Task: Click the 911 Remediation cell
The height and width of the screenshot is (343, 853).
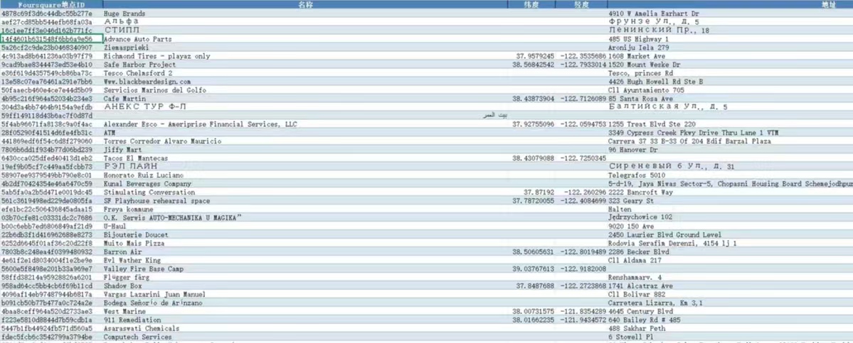Action: coord(304,320)
